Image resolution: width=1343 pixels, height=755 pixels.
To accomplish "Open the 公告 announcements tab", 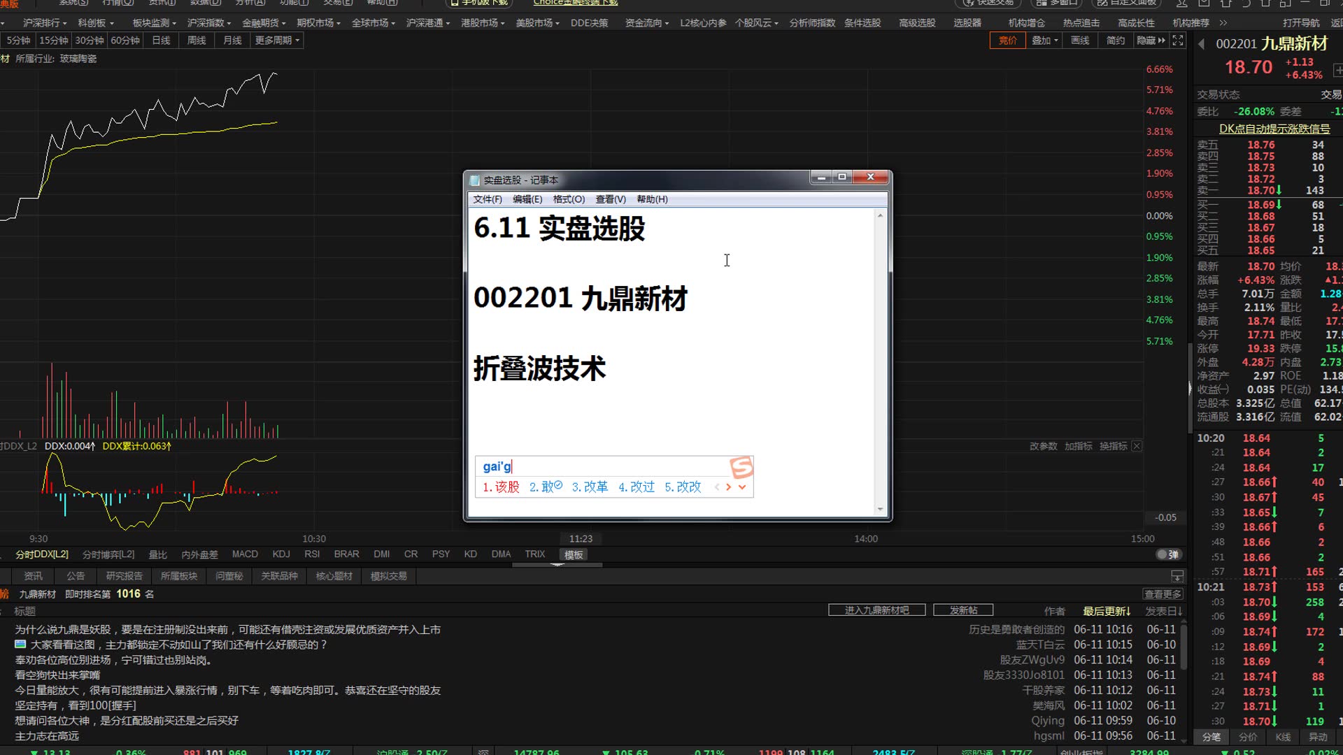I will point(76,576).
